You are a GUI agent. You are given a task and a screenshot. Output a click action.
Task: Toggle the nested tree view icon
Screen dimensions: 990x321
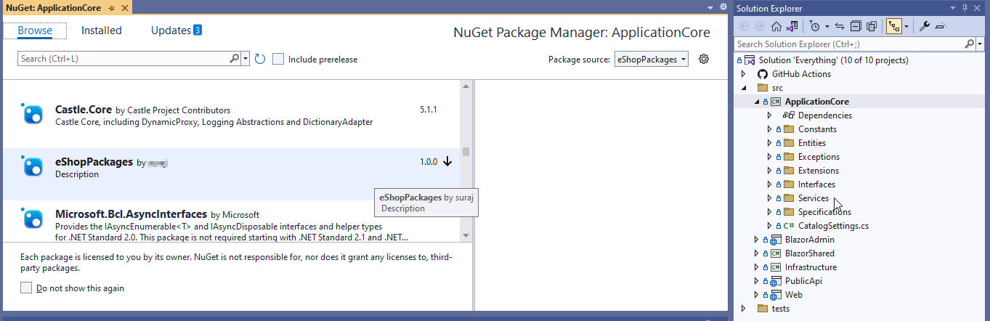894,26
